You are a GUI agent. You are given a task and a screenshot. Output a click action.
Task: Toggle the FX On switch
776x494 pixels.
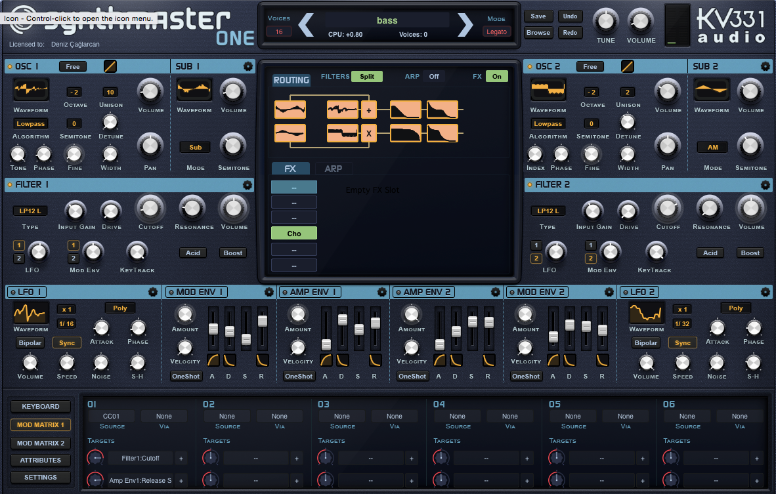497,76
